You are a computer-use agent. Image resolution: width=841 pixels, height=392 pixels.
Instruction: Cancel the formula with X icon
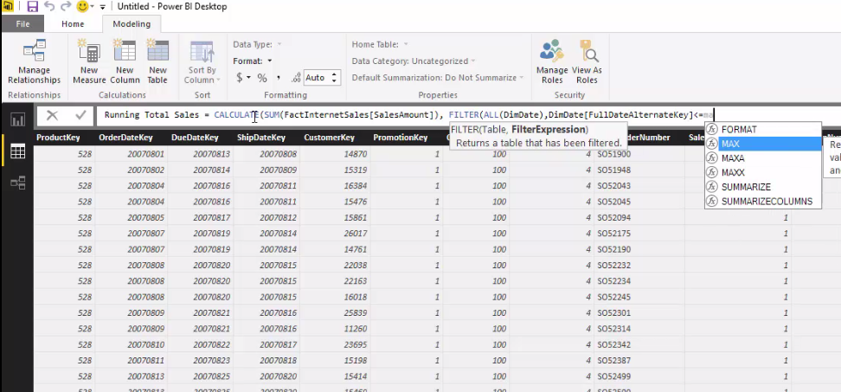pos(52,115)
